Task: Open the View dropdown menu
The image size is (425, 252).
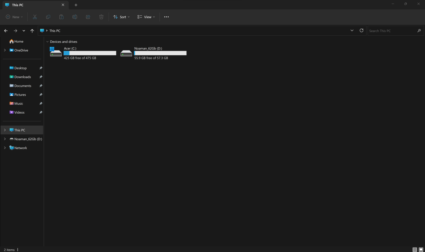Action: coord(146,17)
